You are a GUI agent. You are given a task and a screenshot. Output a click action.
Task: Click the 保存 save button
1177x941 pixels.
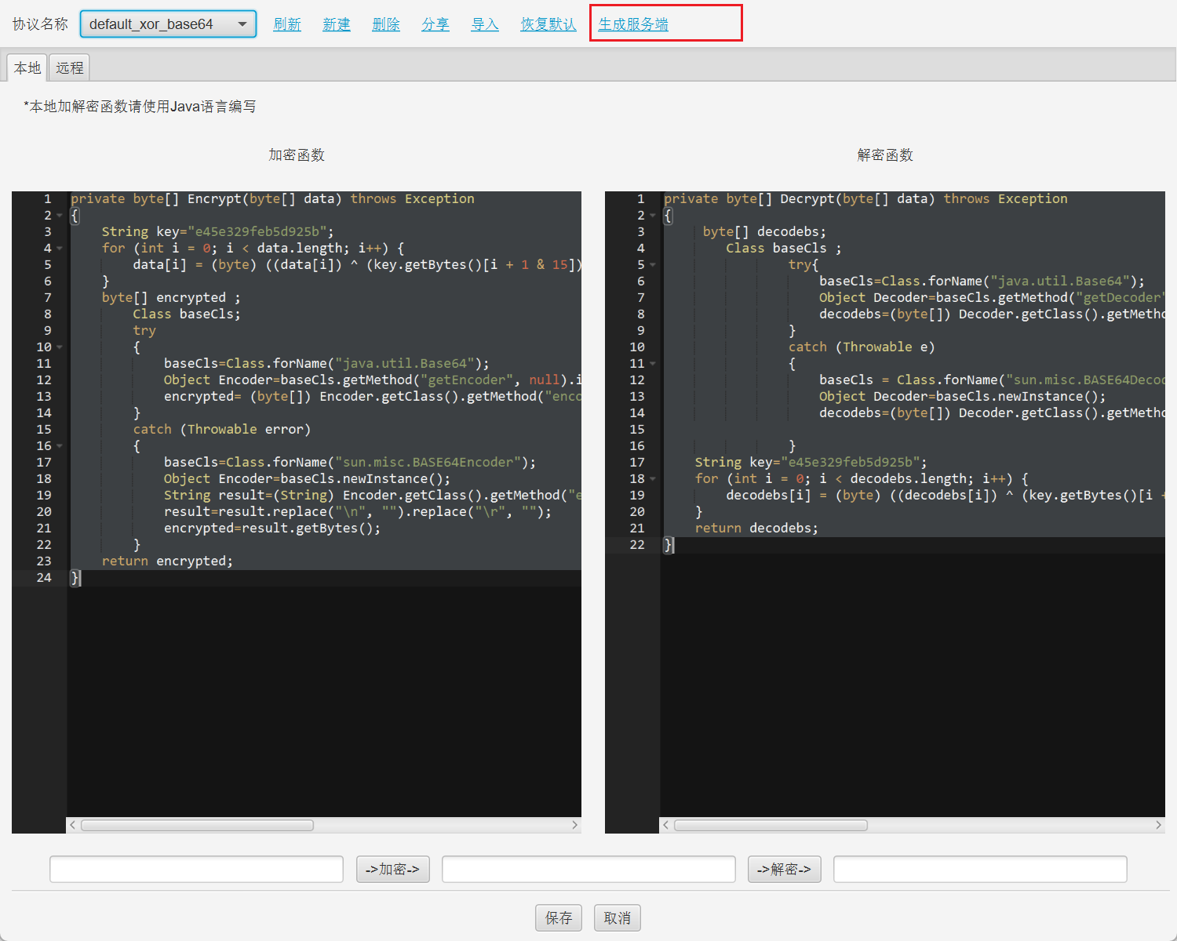559,917
